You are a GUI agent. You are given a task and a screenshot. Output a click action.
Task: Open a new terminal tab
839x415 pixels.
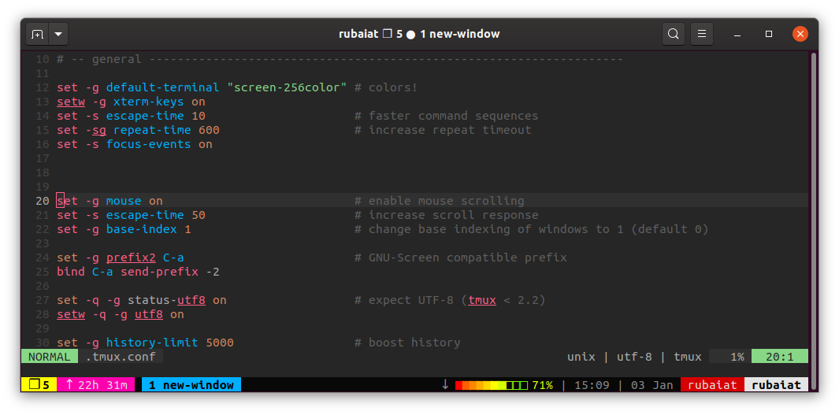pyautogui.click(x=37, y=34)
